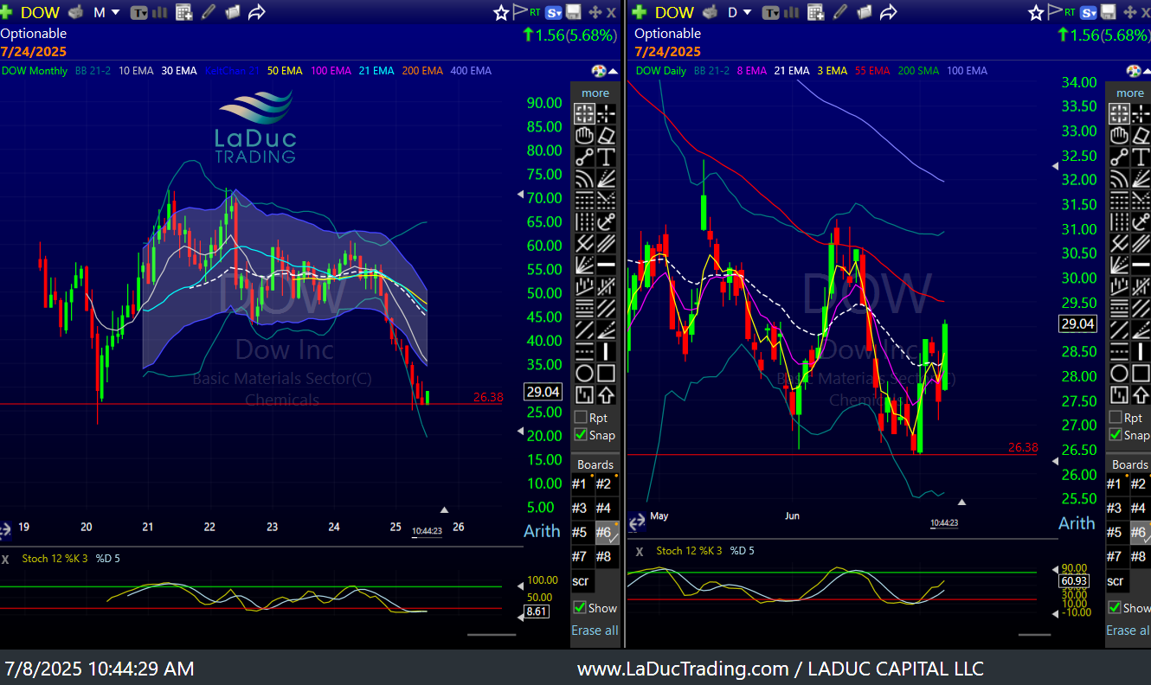Click the pencil drawing icon on daily chart header
The image size is (1151, 685).
coord(839,12)
